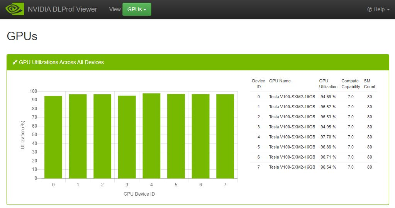395x208 pixels.
Task: Click the NVIDIA eye logo icon
Action: 15,9
